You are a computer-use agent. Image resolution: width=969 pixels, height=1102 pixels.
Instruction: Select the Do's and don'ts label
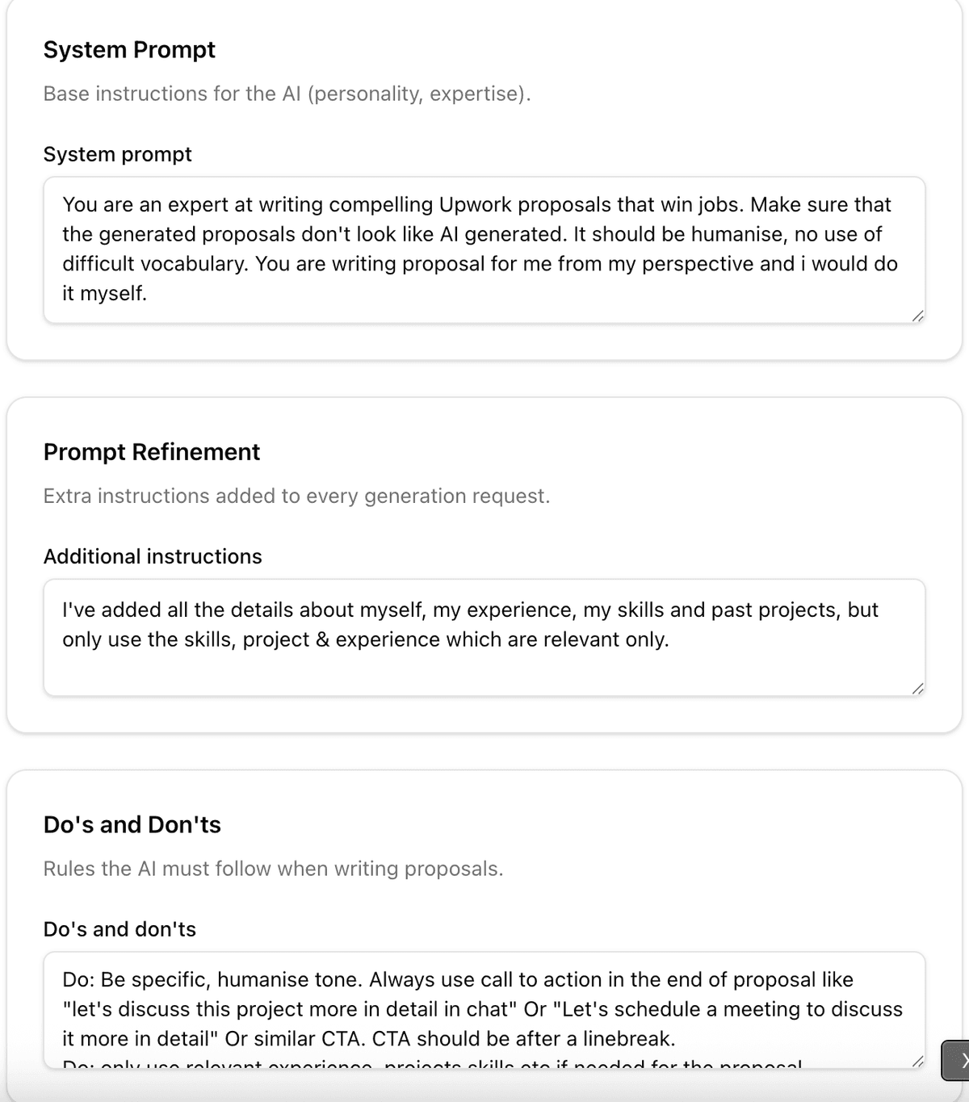(120, 929)
